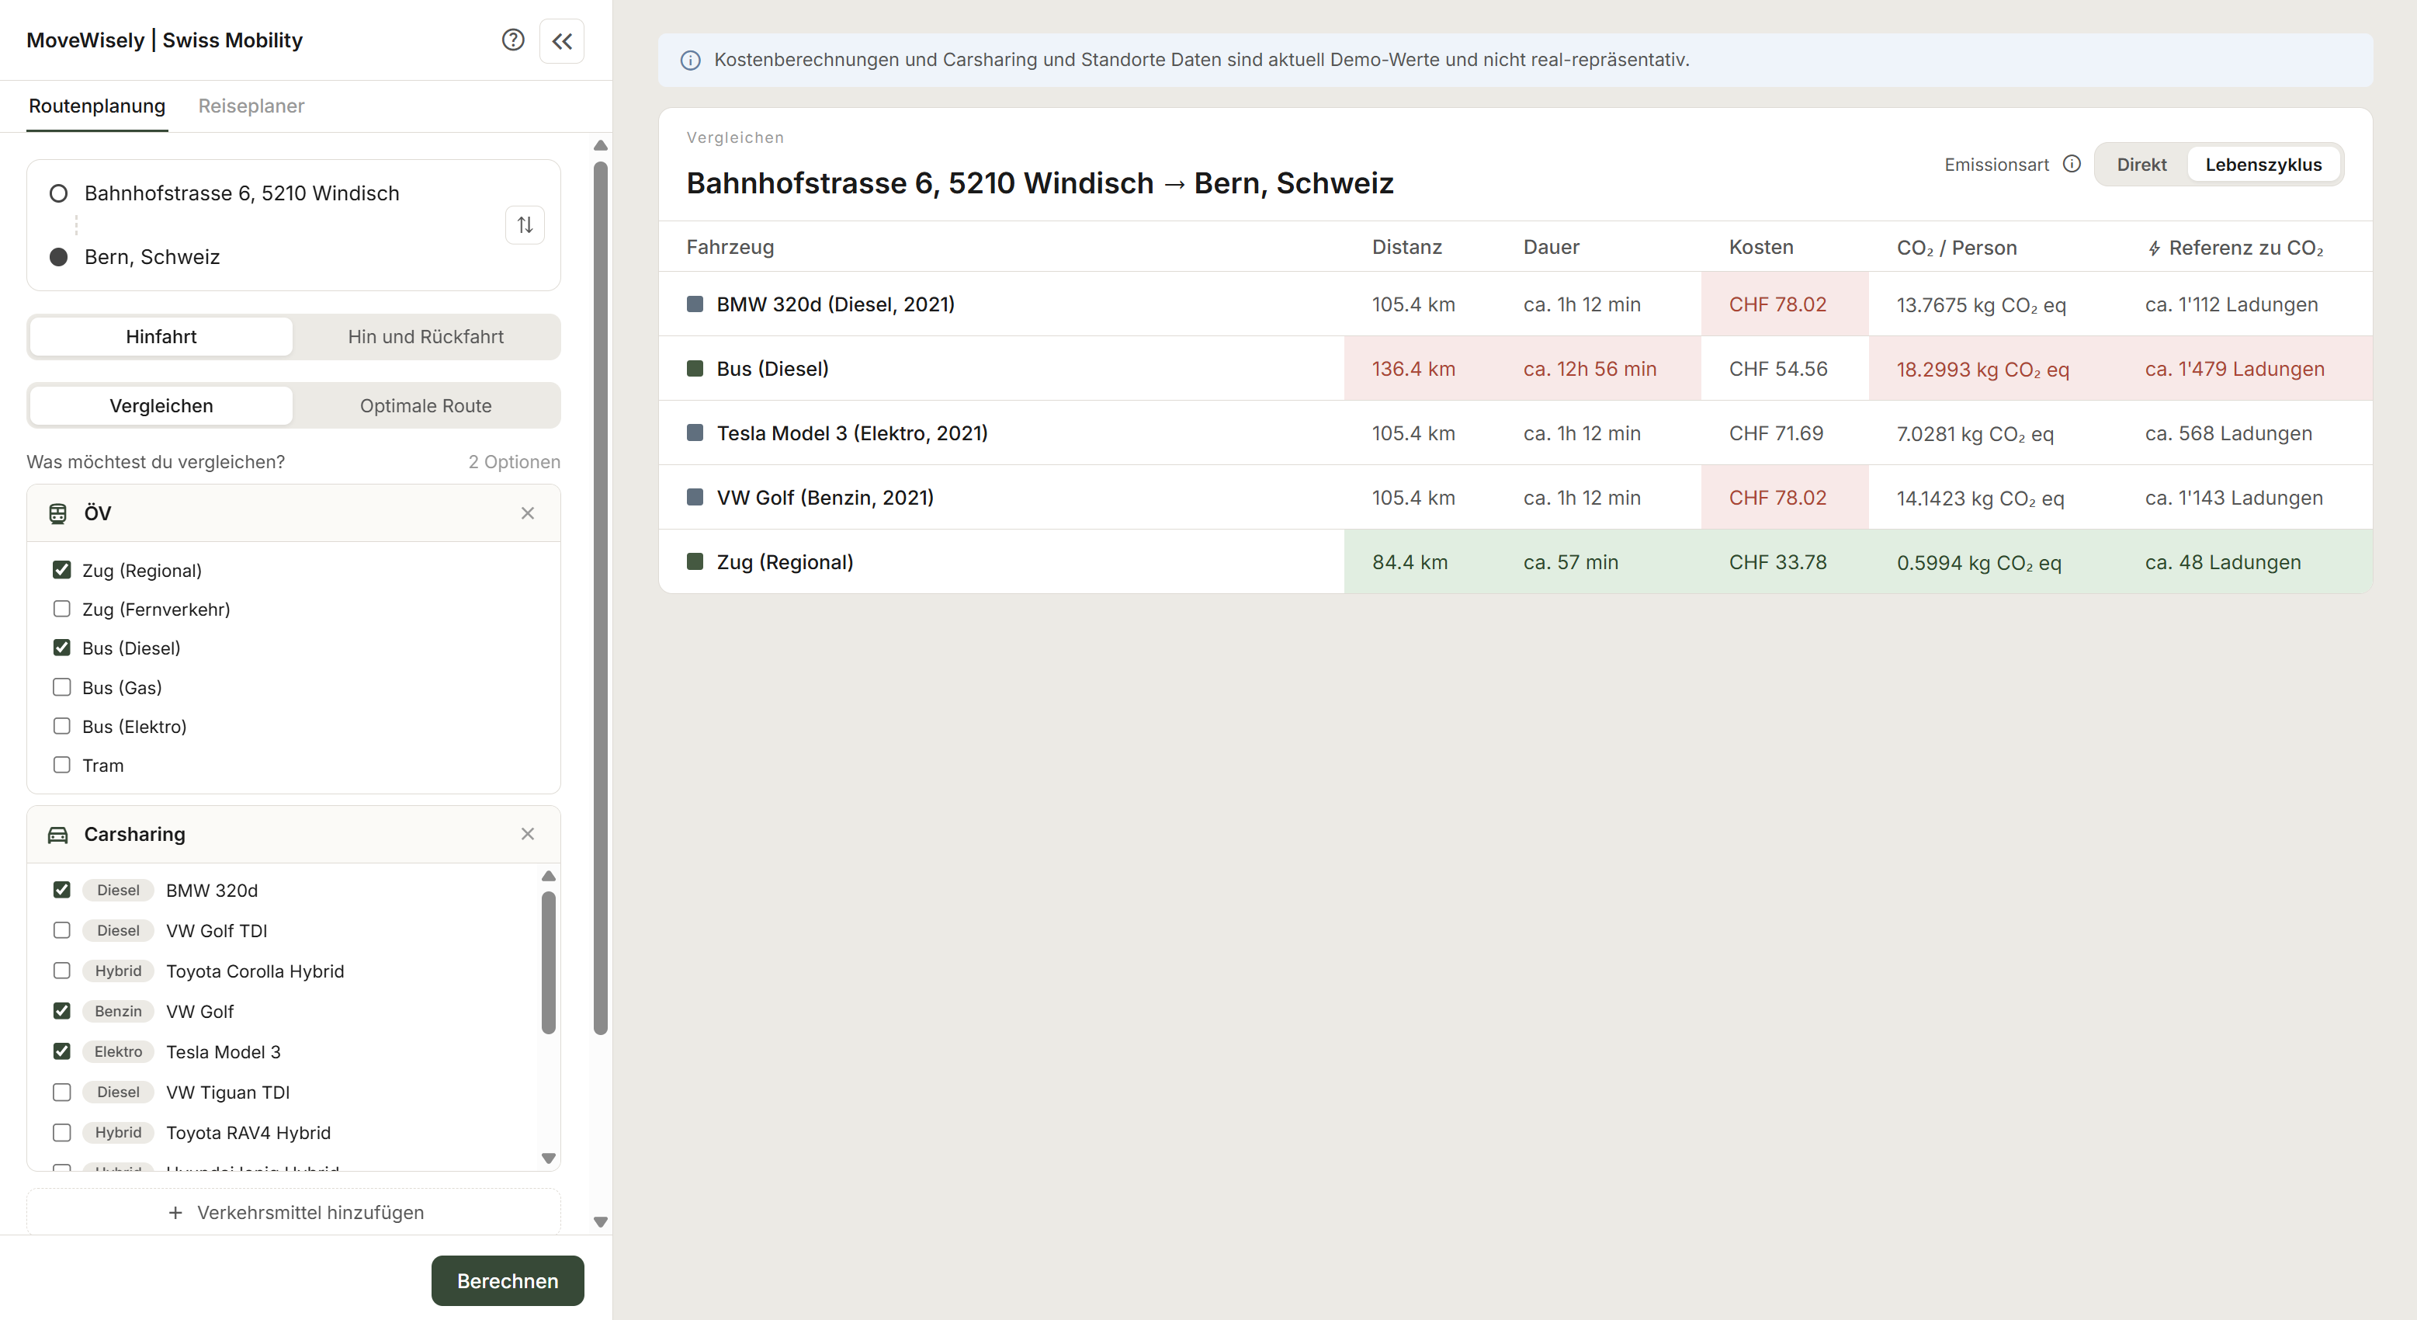Switch to Optimale Route mode
The height and width of the screenshot is (1320, 2417).
[x=426, y=407]
